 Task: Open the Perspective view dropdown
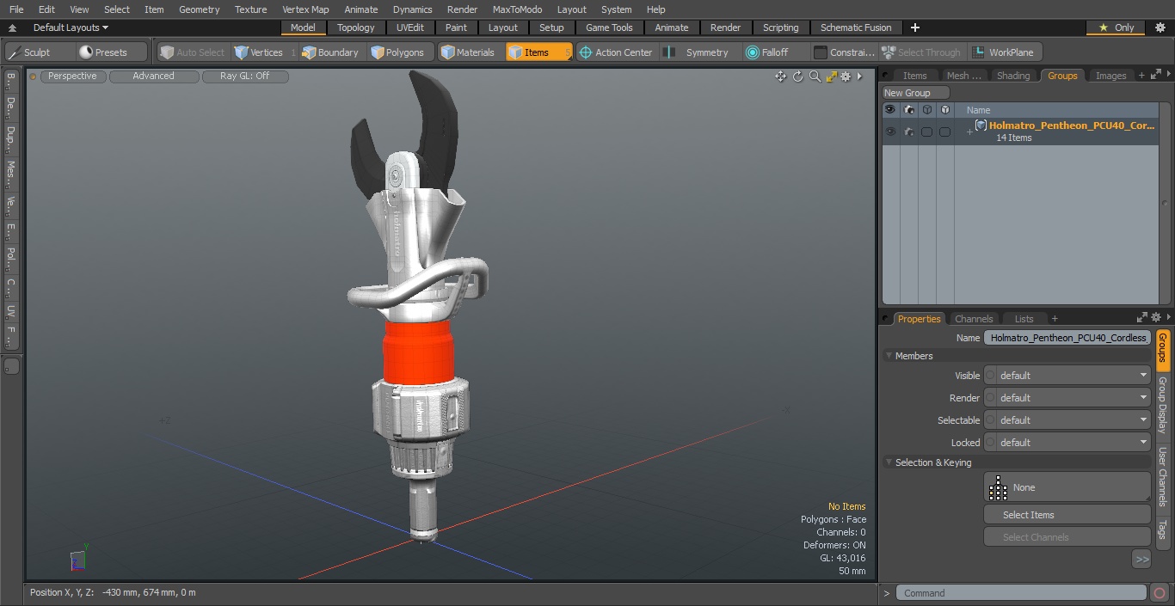(x=73, y=77)
